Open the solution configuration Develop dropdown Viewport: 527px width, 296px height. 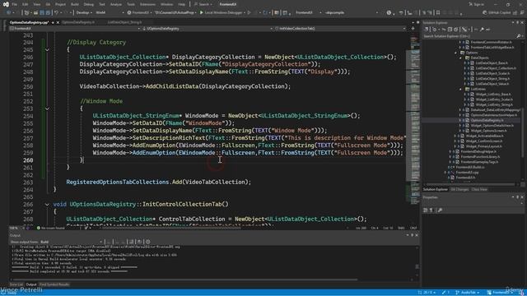(83, 12)
